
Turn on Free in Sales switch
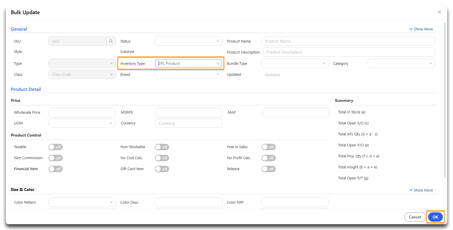[x=269, y=147]
